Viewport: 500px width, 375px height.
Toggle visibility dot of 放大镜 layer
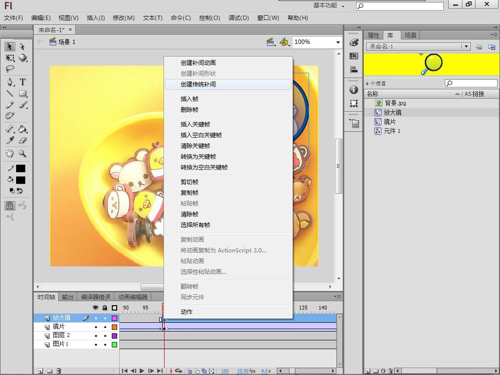(96, 318)
